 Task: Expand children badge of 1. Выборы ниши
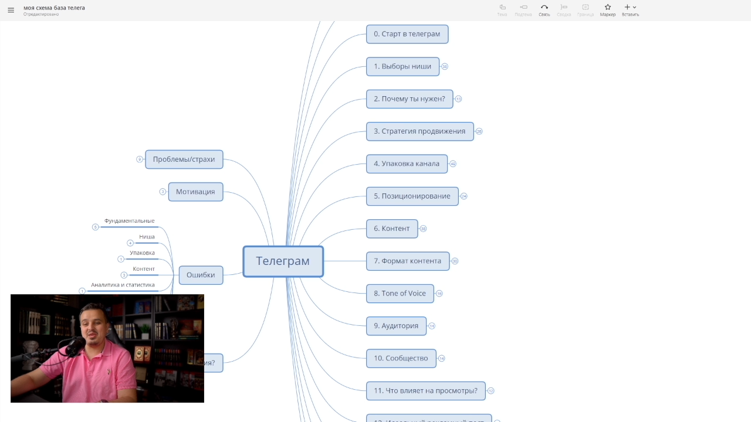click(445, 67)
